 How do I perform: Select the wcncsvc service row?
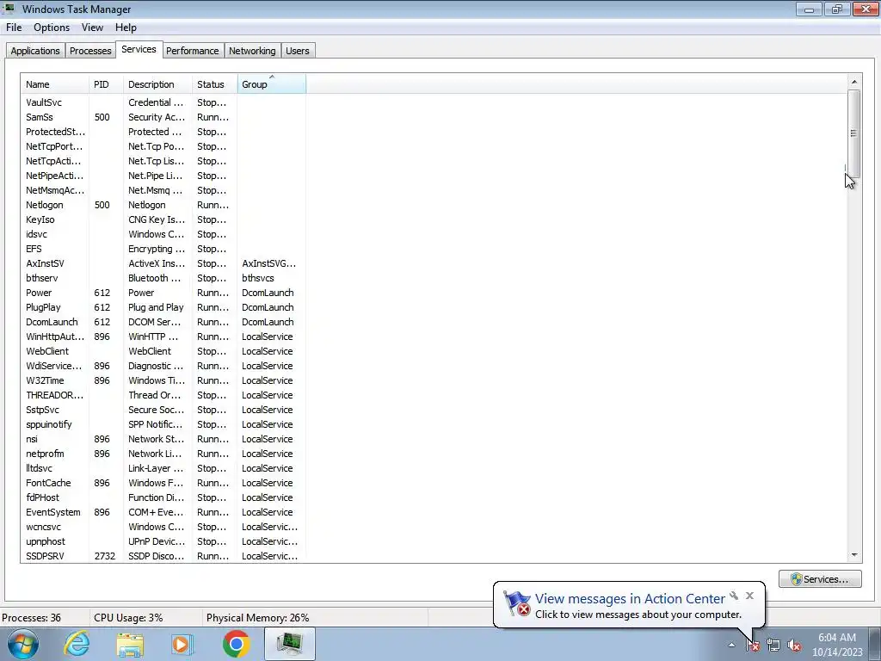(x=163, y=526)
